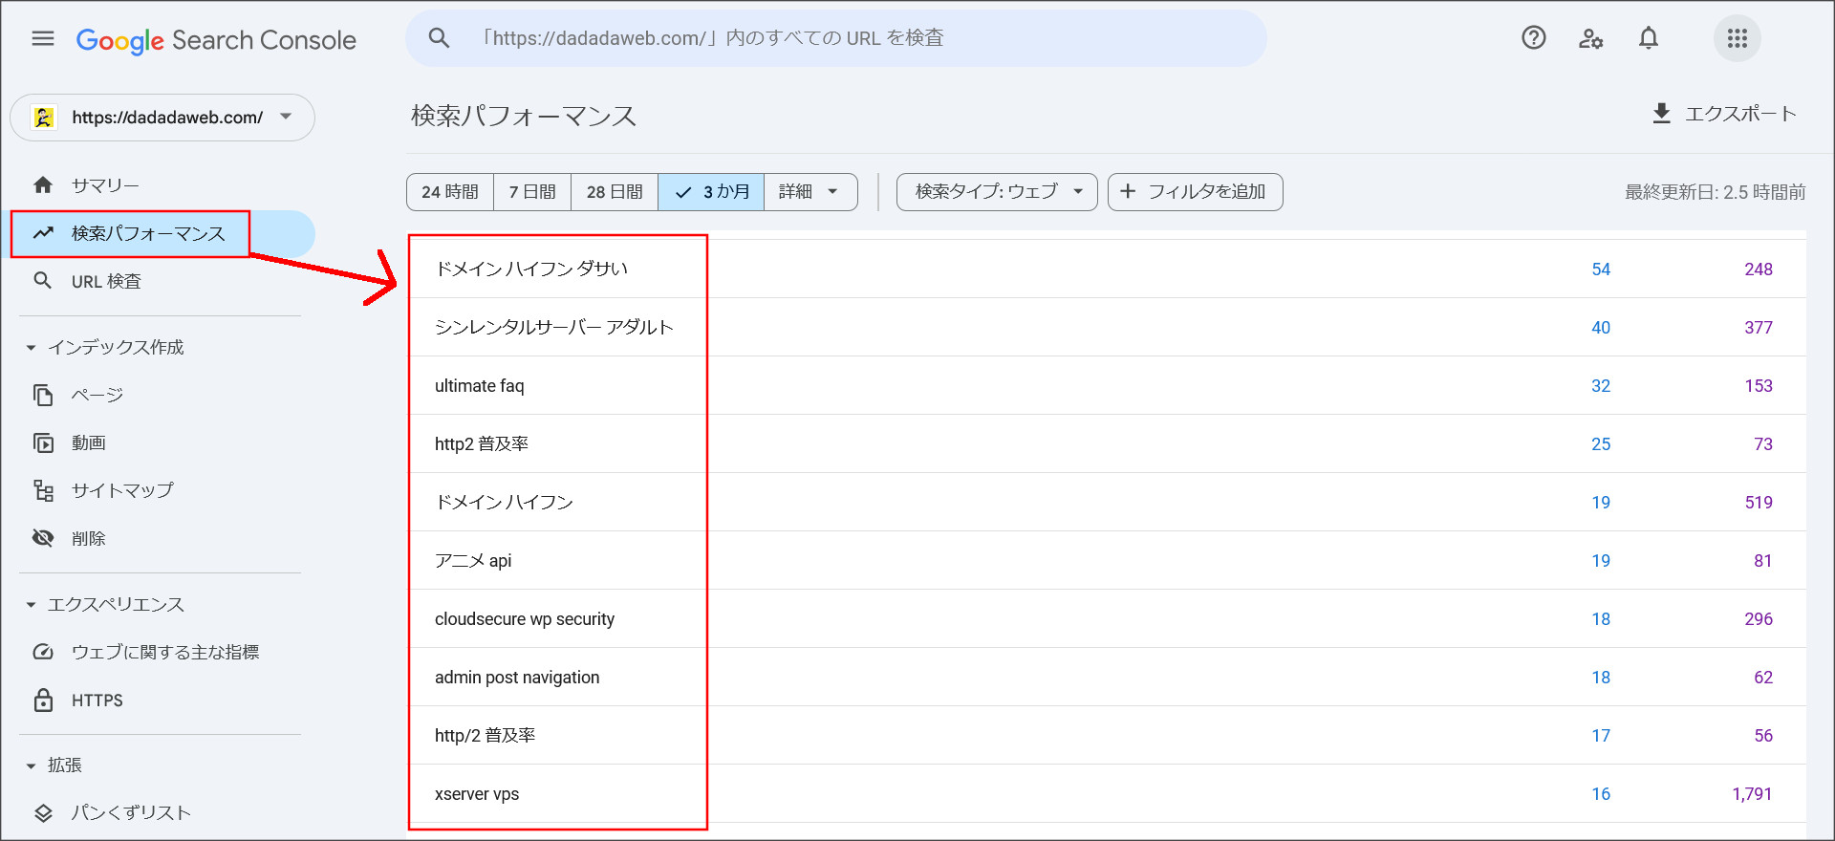The width and height of the screenshot is (1835, 841).
Task: Click the plus icon in フィルタを追加
Action: click(x=1128, y=191)
